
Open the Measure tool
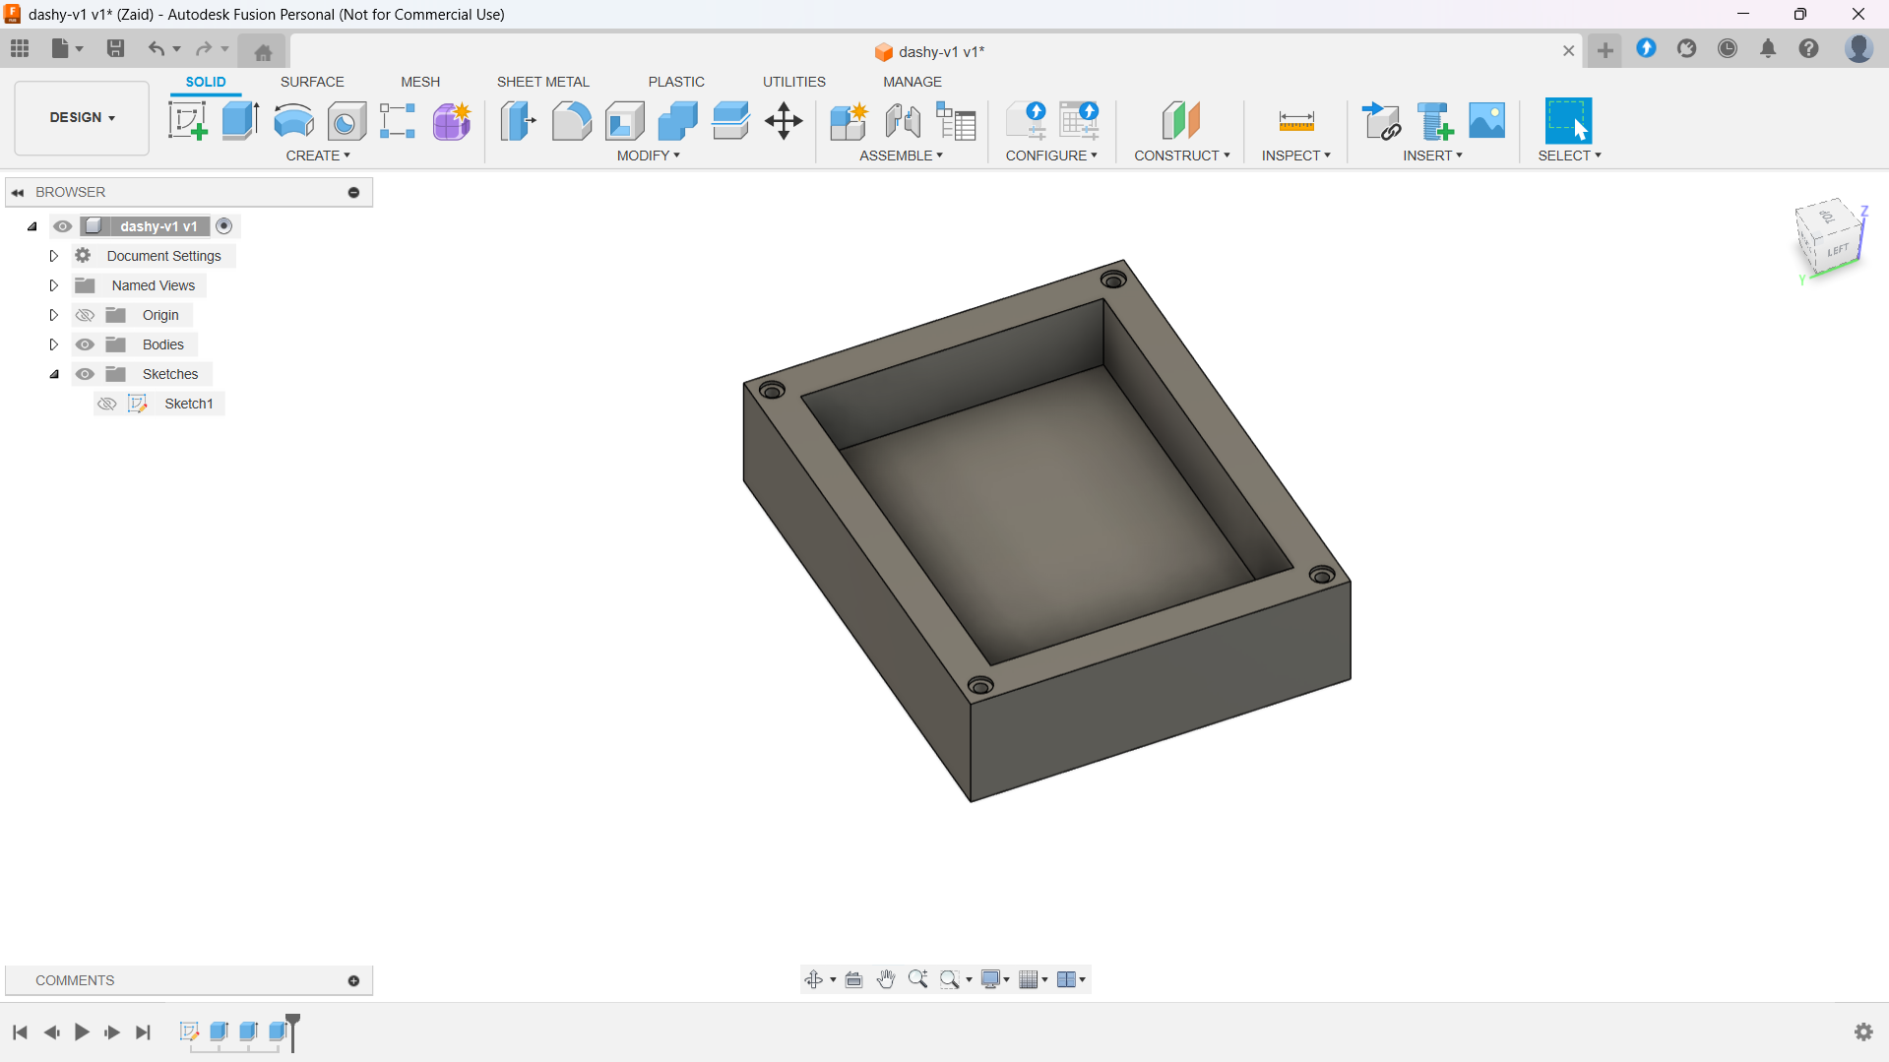1296,121
